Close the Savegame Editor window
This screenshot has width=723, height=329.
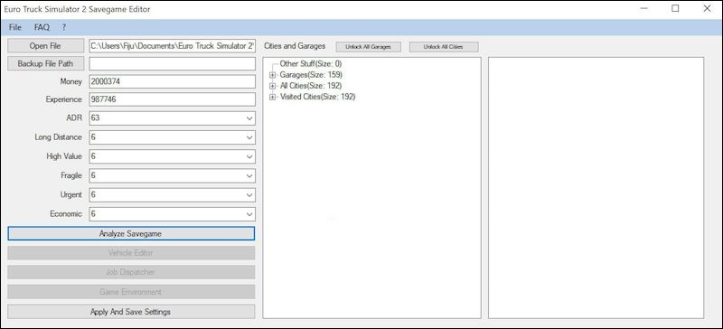click(x=707, y=9)
